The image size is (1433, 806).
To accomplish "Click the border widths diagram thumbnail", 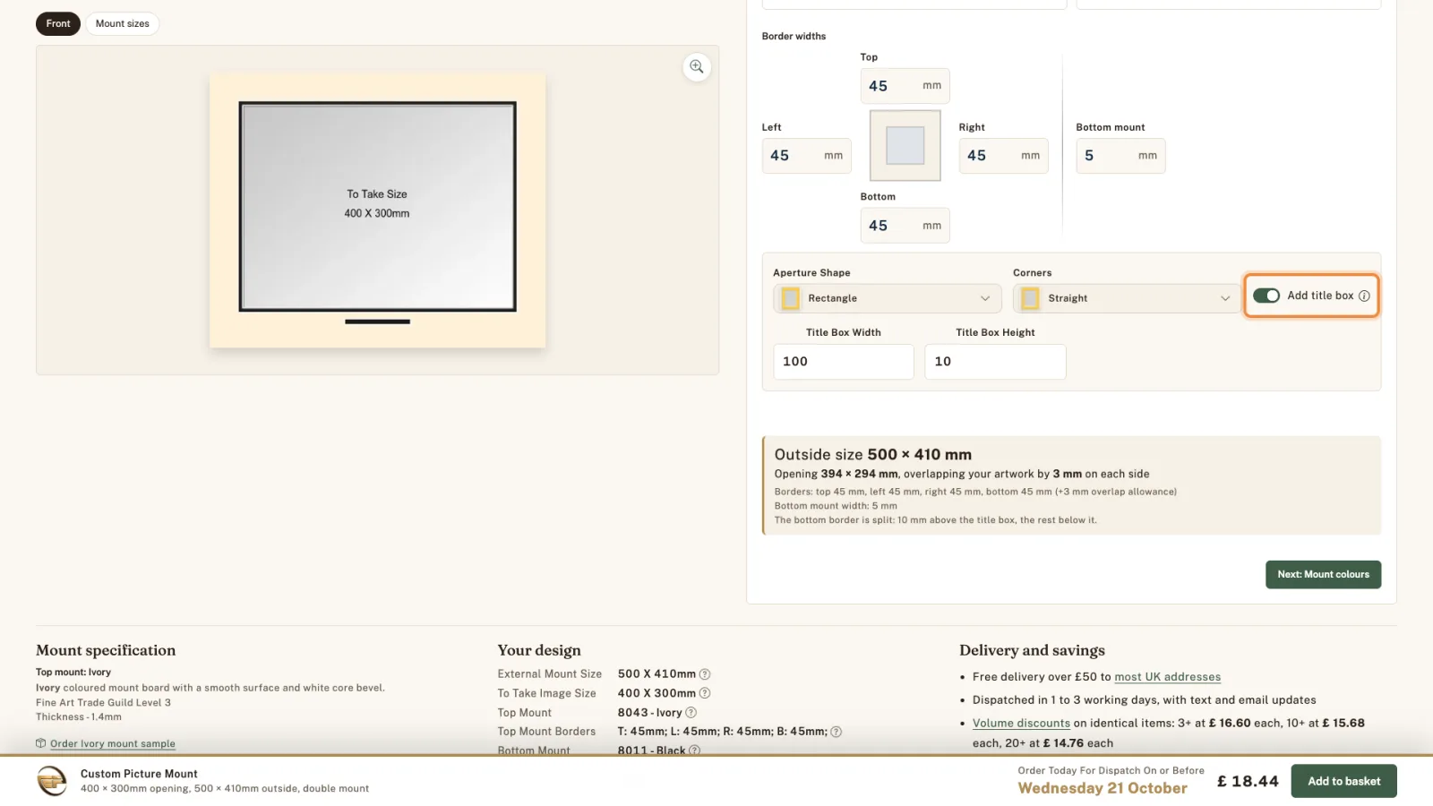I will click(x=905, y=145).
